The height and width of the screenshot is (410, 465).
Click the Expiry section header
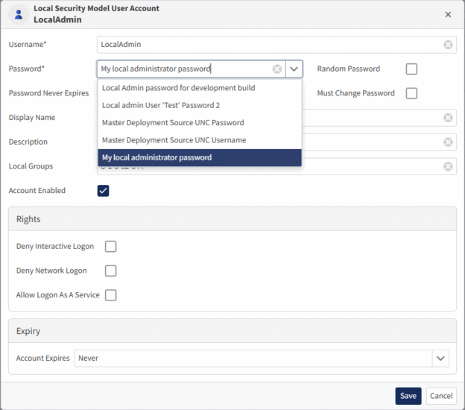232,331
